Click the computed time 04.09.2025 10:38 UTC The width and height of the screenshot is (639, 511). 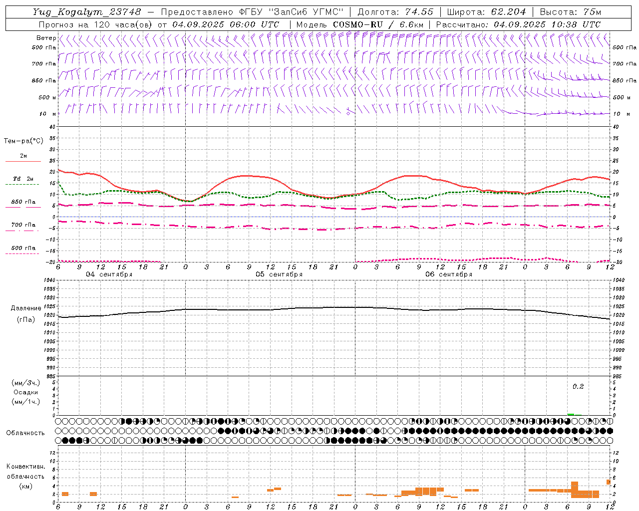[547, 24]
